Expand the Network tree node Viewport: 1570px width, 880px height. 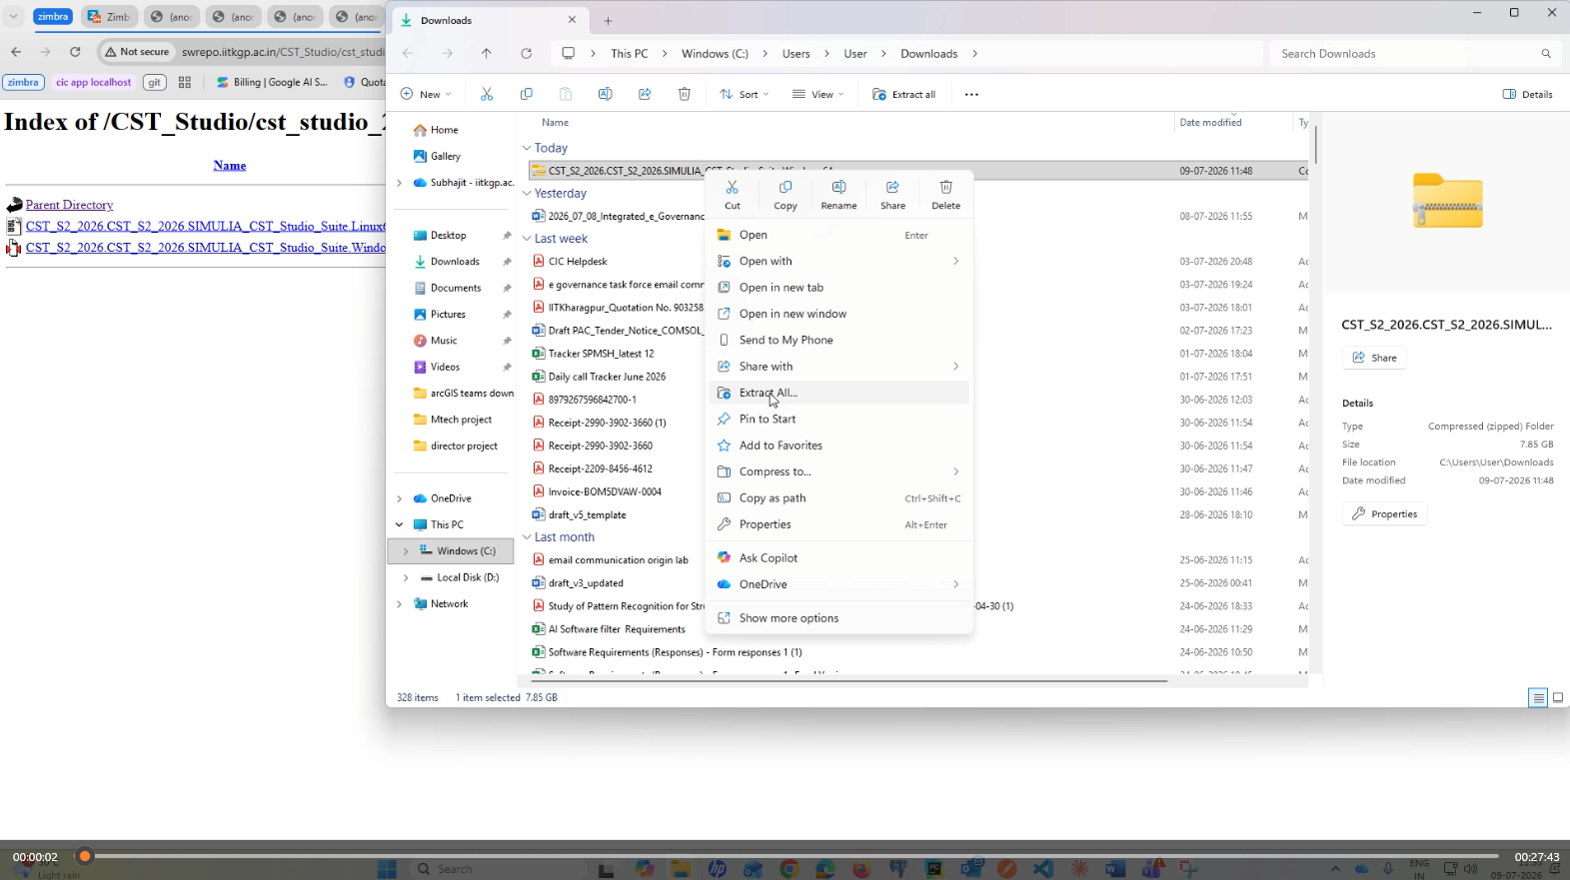pos(400,604)
